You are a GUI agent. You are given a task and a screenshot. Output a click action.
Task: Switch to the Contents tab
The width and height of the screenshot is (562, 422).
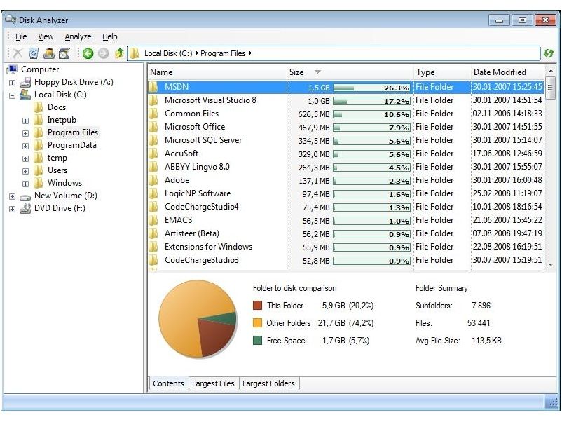[168, 383]
